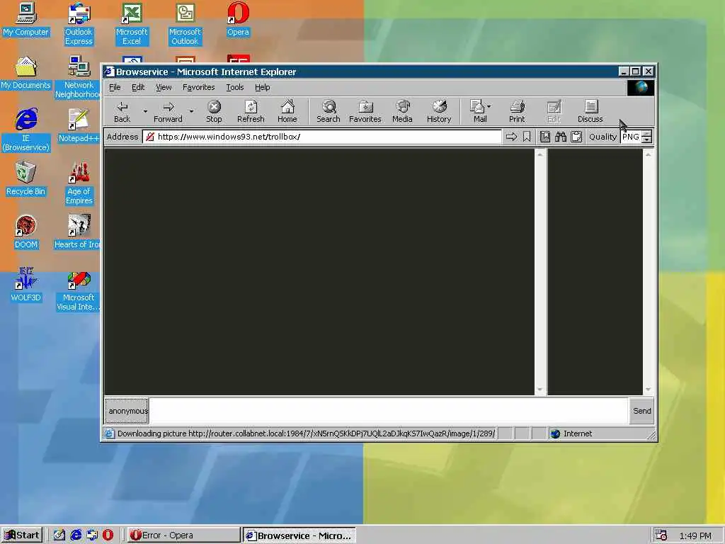Click the clipboard paste icon
The height and width of the screenshot is (544, 725).
coord(576,137)
